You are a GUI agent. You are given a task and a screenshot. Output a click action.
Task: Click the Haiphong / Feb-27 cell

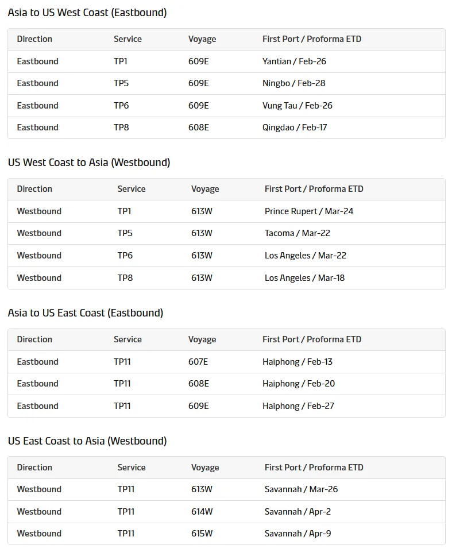click(298, 406)
